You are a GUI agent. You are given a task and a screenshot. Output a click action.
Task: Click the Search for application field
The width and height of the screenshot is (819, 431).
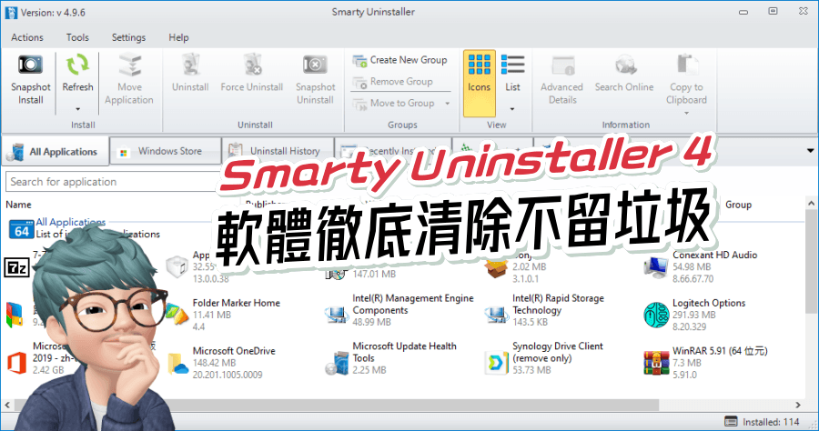pyautogui.click(x=112, y=182)
